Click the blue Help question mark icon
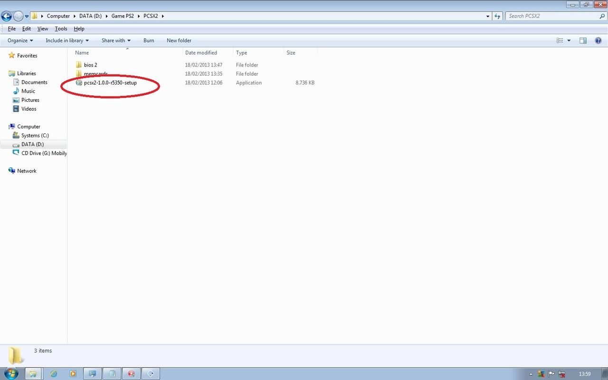The height and width of the screenshot is (380, 608). [598, 40]
